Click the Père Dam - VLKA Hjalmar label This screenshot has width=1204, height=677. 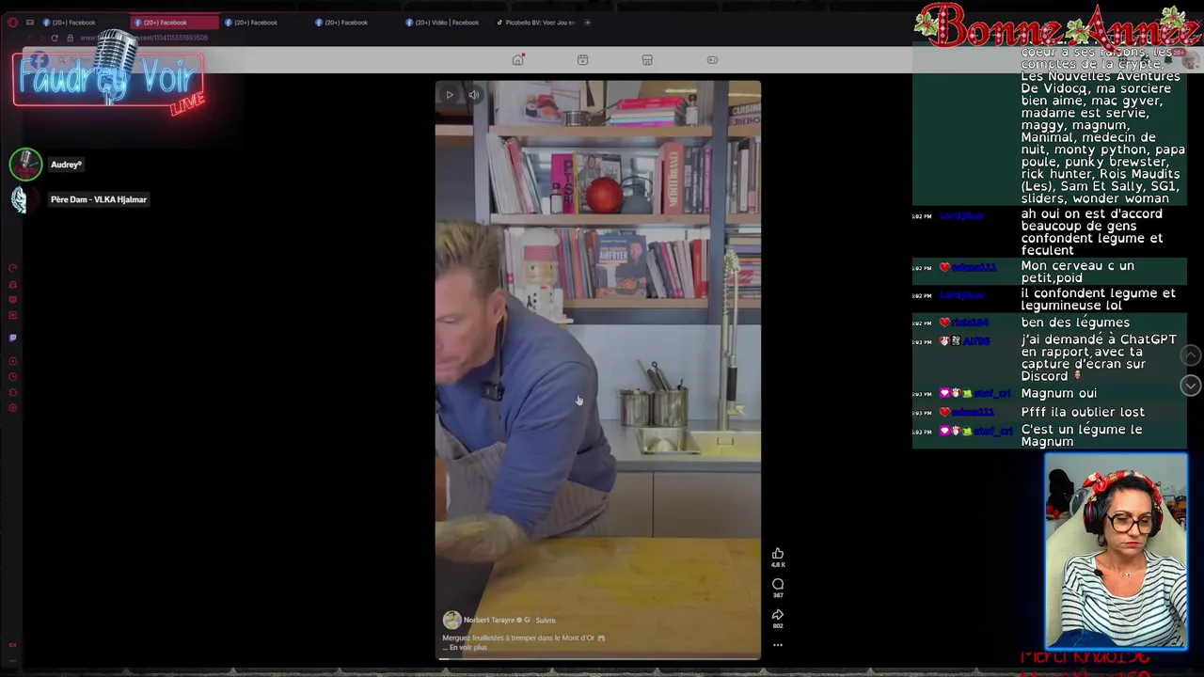[x=99, y=199]
